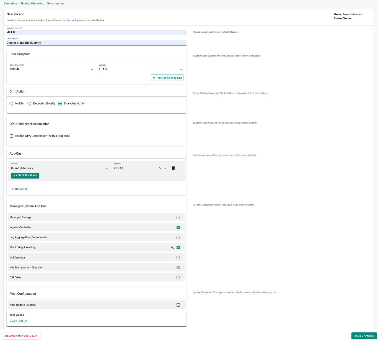The image size is (378, 341).
Task: Click + ADD MORE add-on
Action: click(x=20, y=189)
